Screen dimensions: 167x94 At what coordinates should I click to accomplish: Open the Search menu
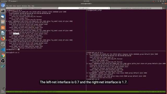(19, 6)
